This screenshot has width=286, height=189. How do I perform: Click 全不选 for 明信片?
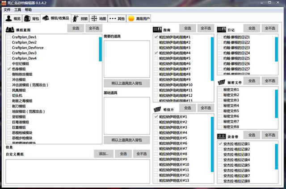[206, 108]
